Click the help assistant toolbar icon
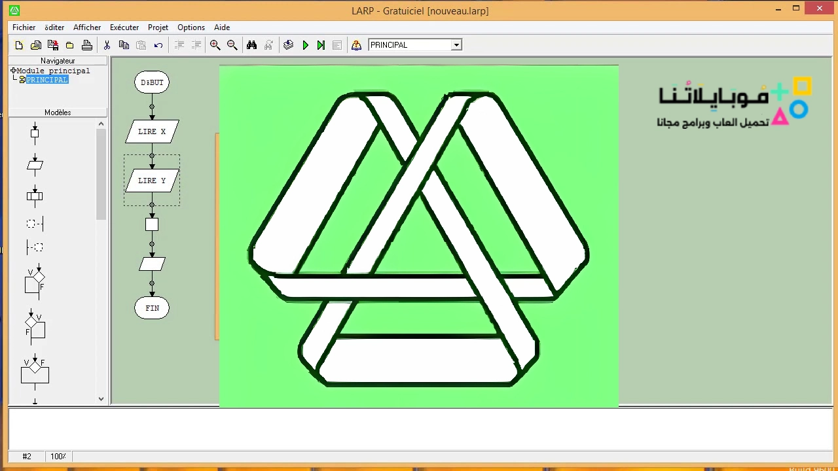This screenshot has height=471, width=838. (x=356, y=45)
